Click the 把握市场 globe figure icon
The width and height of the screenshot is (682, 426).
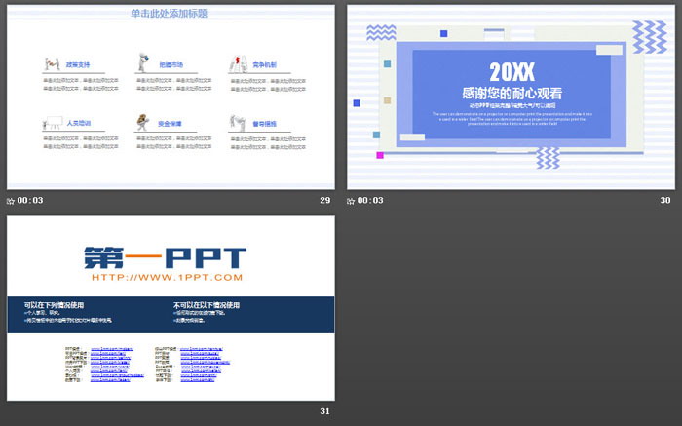point(143,62)
